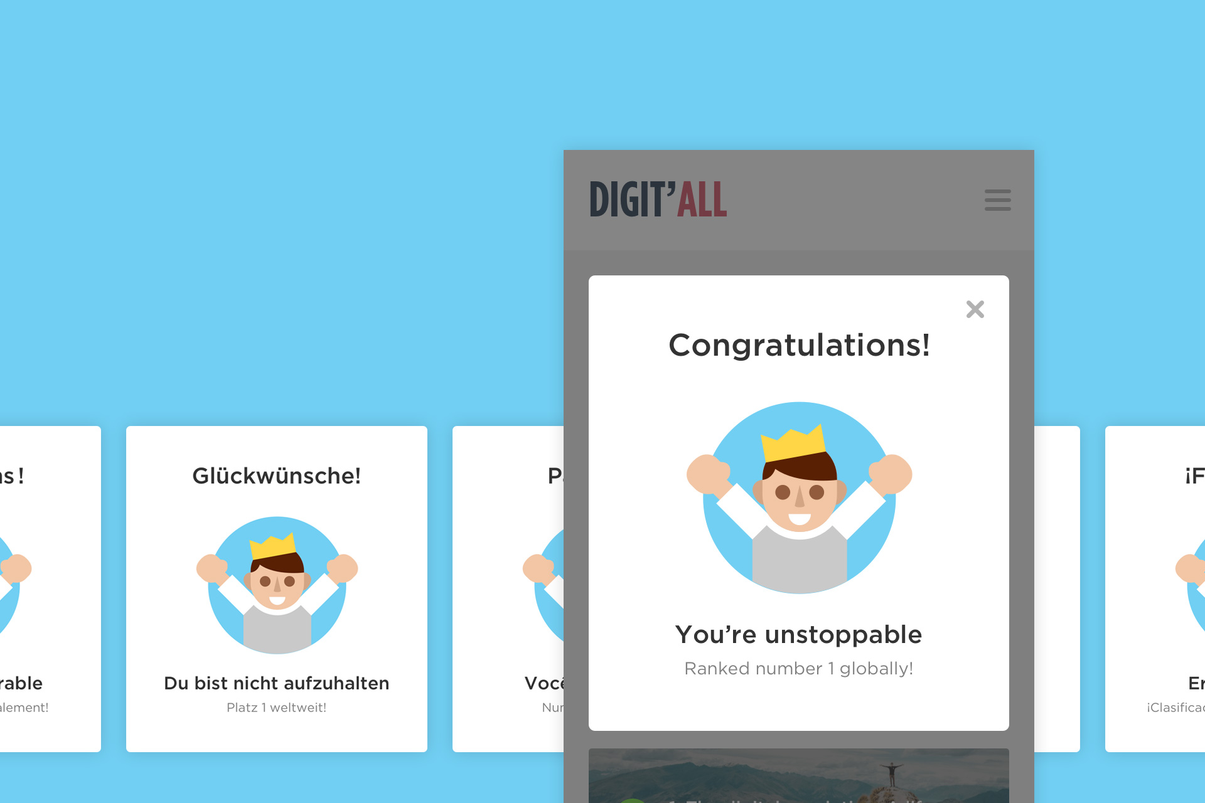
Task: Click the green circle badge on the photo
Action: 633,800
